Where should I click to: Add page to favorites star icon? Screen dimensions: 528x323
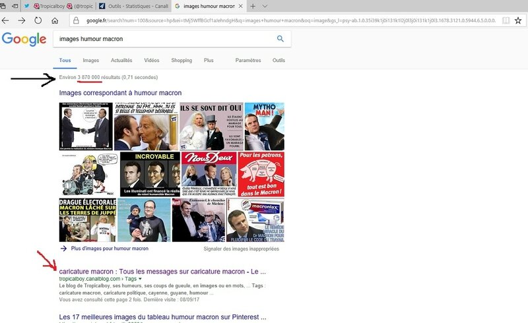518,20
